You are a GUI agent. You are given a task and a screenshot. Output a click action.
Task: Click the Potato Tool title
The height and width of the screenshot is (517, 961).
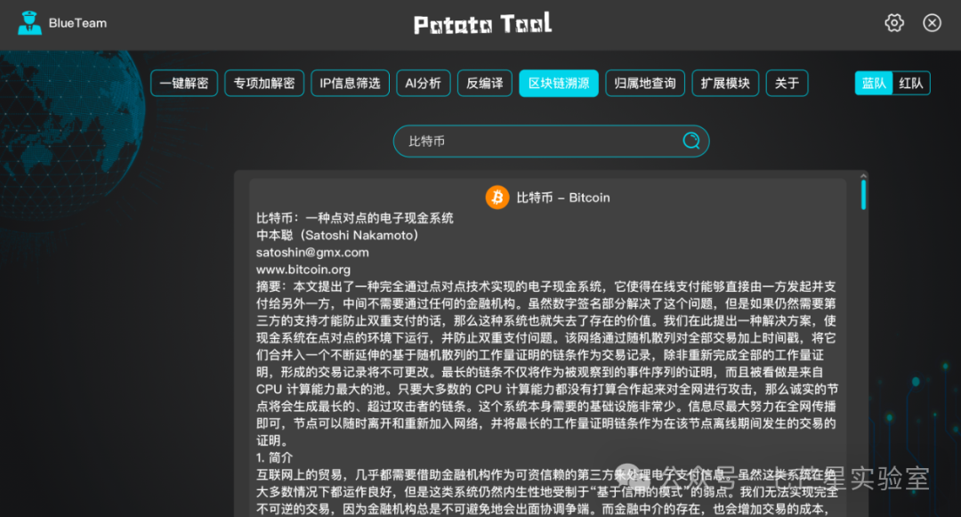pos(482,24)
